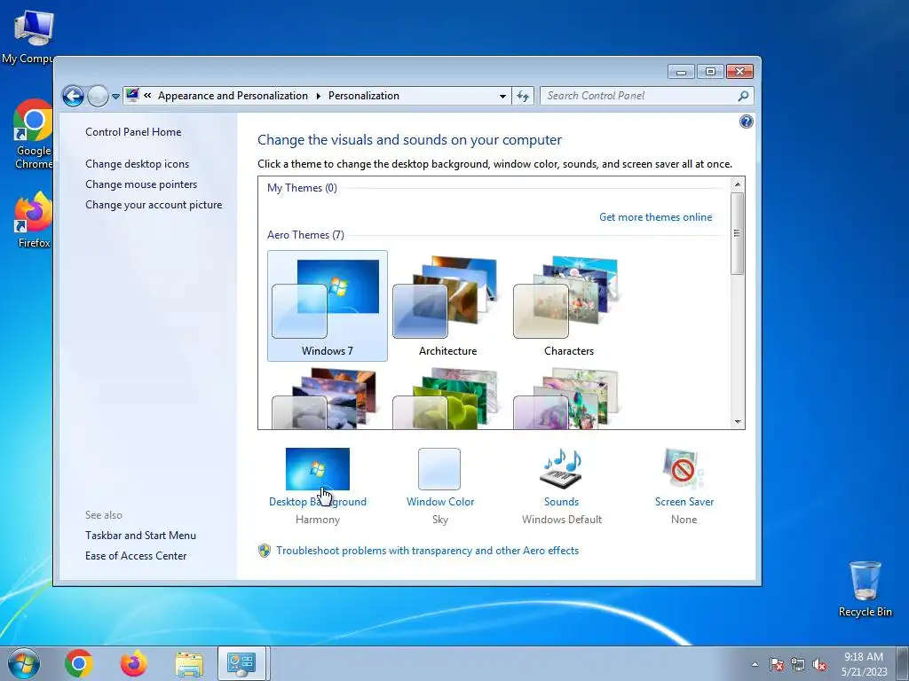
Task: Open Troubleshoot problems with transparency link
Action: [x=427, y=551]
